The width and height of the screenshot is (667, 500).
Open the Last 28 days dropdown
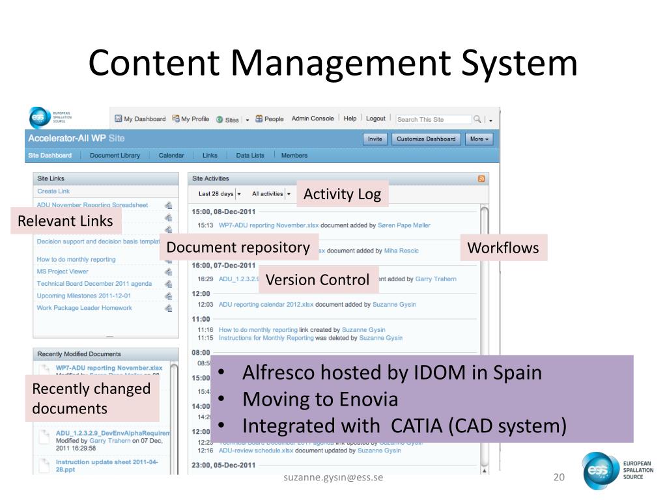coord(220,194)
